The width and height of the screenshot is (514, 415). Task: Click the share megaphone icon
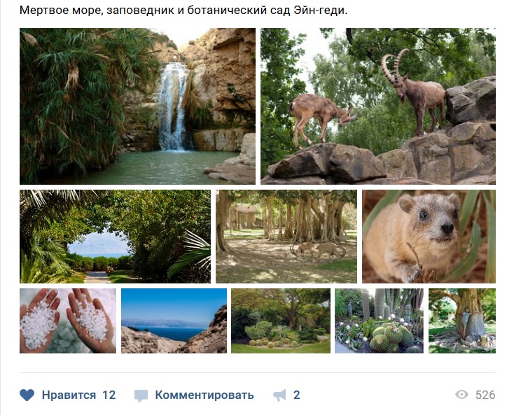tap(279, 395)
